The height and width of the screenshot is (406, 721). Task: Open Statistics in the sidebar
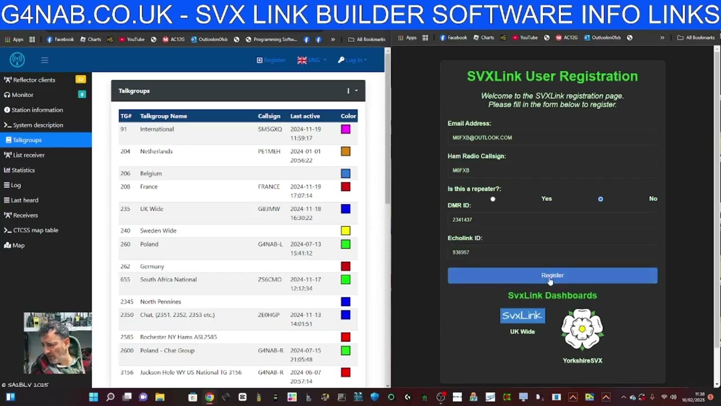click(x=45, y=170)
